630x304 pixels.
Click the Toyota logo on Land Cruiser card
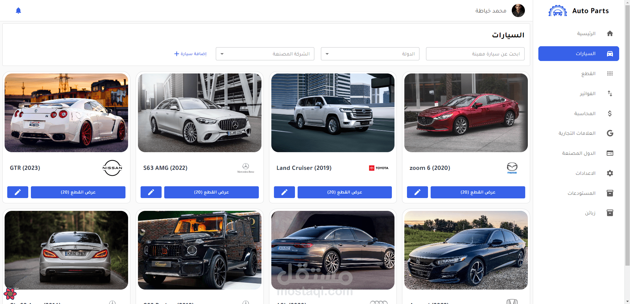[x=379, y=168]
